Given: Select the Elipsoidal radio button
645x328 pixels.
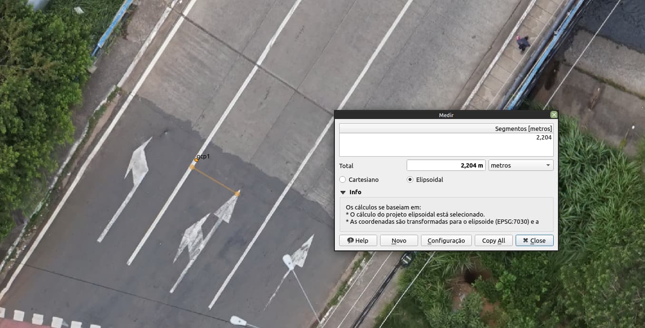Looking at the screenshot, I should tap(410, 179).
